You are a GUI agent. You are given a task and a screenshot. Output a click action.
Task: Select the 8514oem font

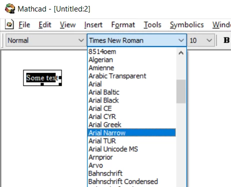(131, 51)
